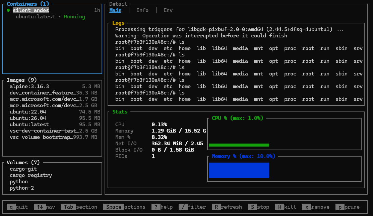Select the ubuntu:22.04 image
This screenshot has height=216, width=373.
(x=55, y=112)
